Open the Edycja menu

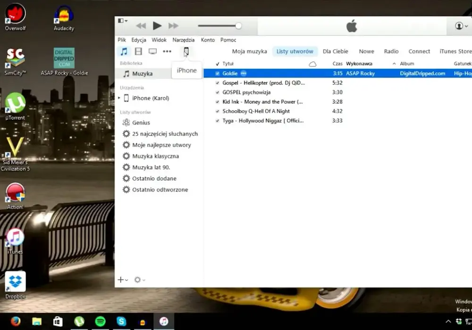click(139, 40)
